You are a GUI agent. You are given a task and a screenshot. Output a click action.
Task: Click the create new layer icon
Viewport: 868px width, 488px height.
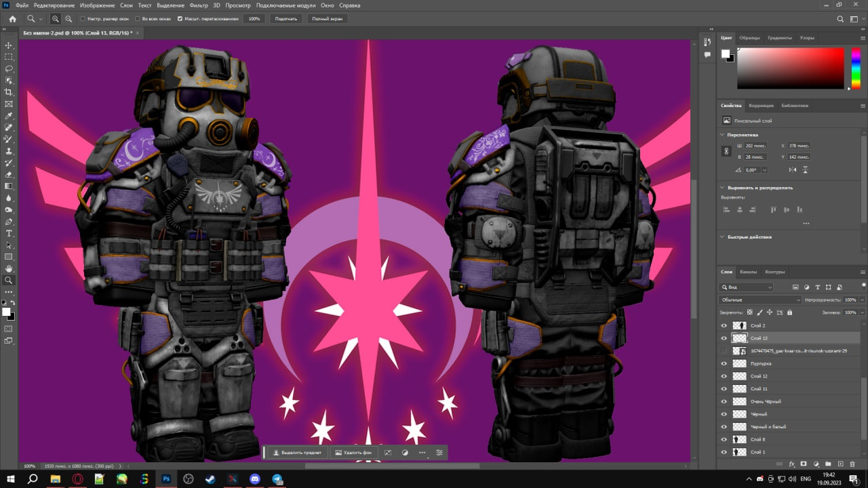tap(841, 464)
